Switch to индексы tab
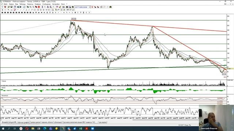The height and width of the screenshot is (131, 234). point(89,122)
